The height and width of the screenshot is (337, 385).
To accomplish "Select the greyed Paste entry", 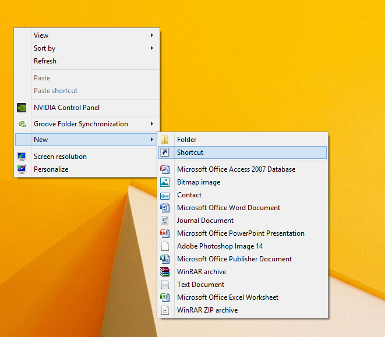I will (87, 78).
